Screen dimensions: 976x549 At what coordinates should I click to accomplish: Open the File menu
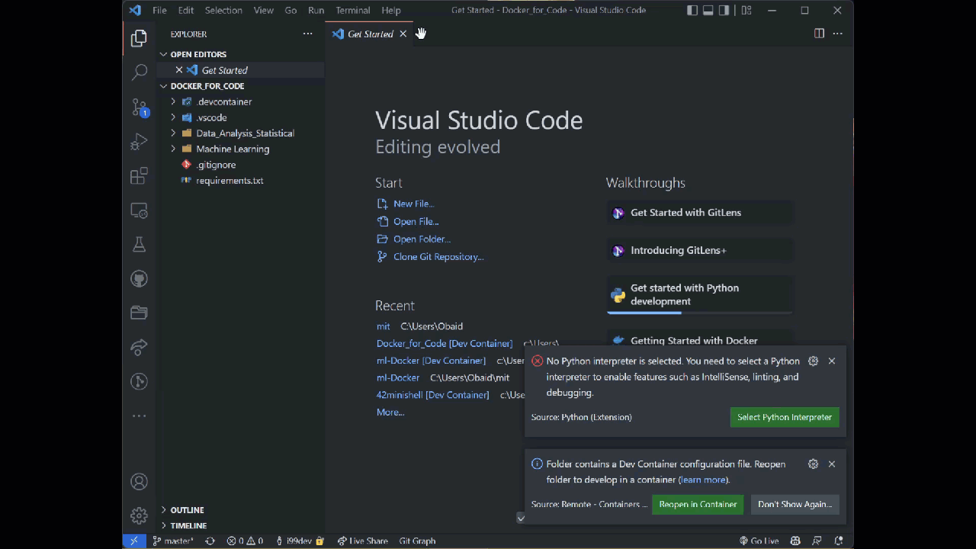click(x=159, y=11)
